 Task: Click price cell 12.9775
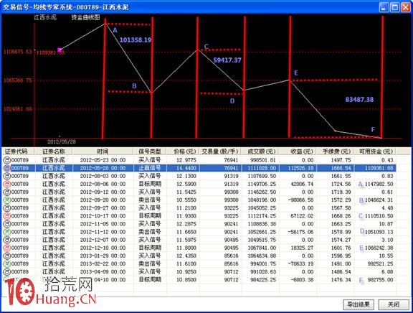(186, 160)
